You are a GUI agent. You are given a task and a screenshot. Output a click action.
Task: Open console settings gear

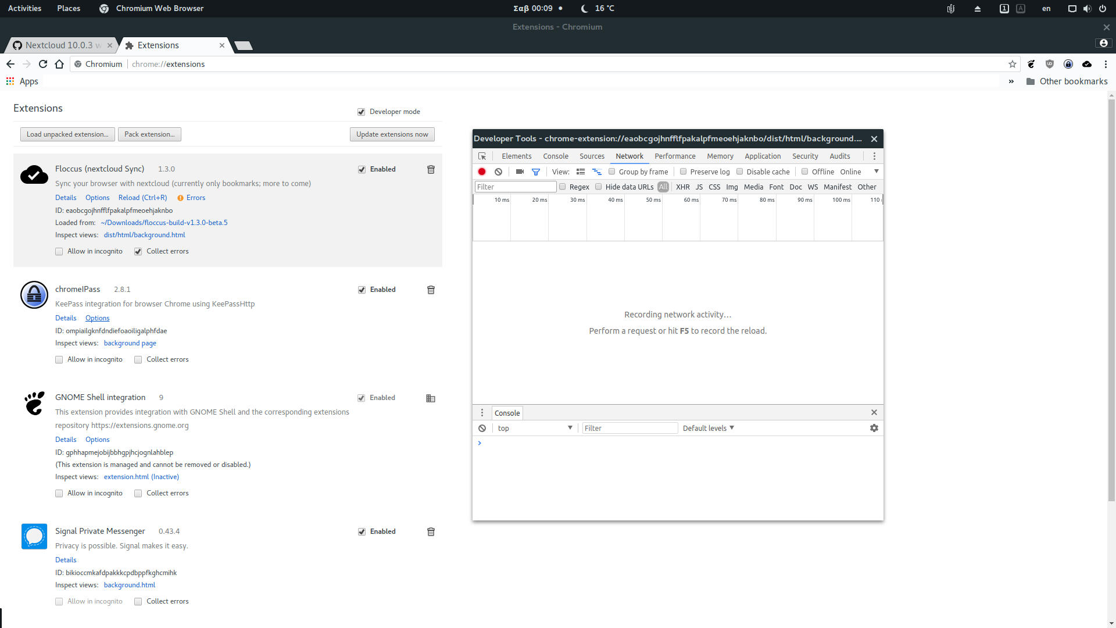point(874,428)
